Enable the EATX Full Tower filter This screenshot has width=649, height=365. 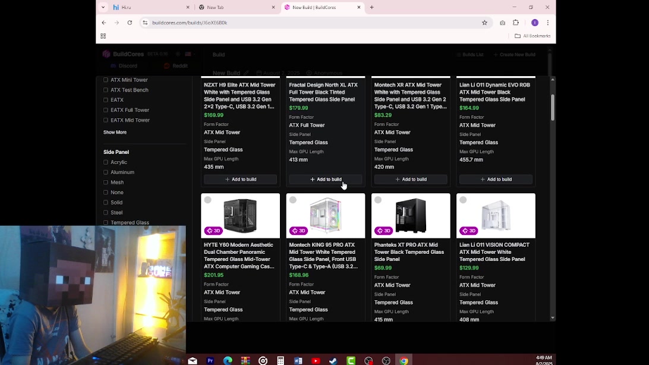tap(106, 110)
